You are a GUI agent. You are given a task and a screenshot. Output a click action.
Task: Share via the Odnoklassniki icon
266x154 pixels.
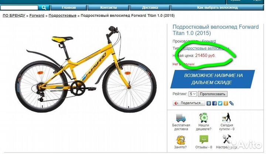[x=226, y=103]
